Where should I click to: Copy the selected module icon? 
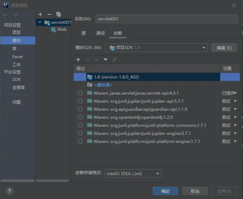[x=58, y=14]
